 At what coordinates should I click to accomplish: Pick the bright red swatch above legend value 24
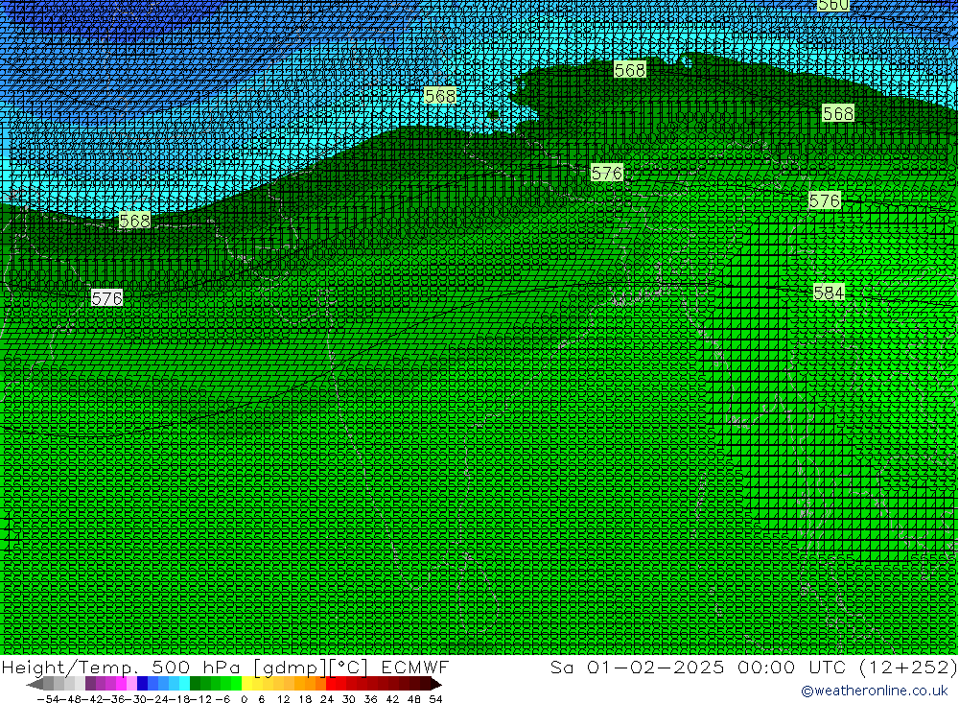[331, 684]
